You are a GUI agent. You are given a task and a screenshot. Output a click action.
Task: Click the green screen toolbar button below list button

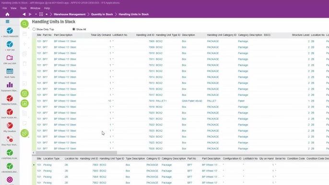(24, 103)
